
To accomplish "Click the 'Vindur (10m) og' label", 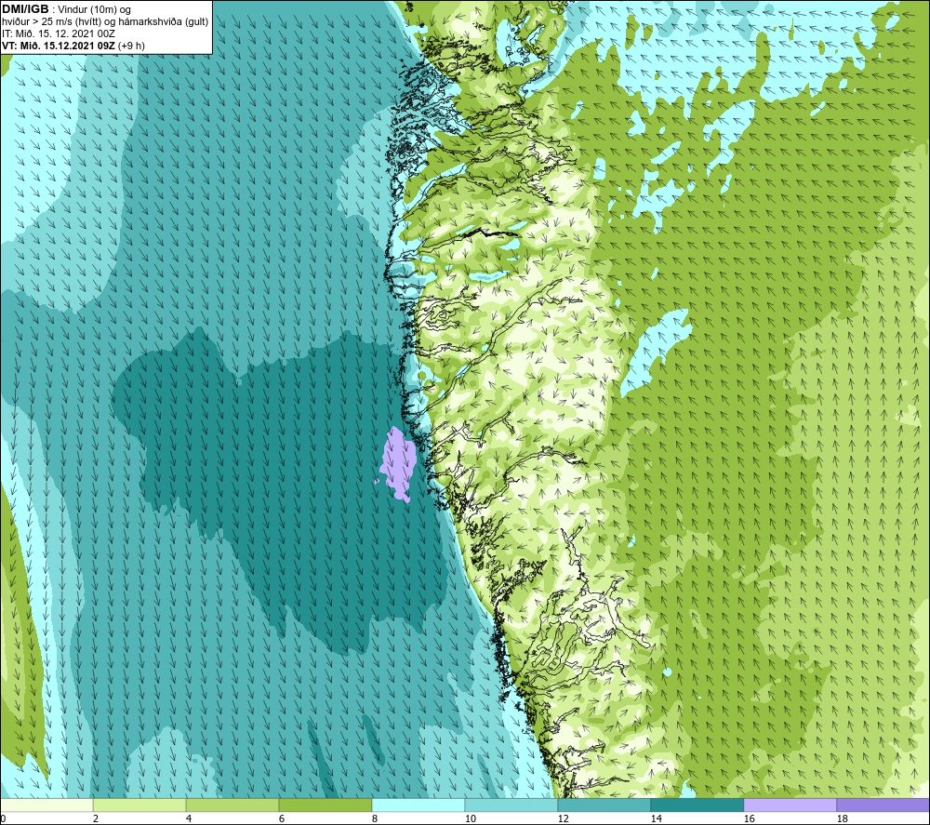I will point(94,10).
